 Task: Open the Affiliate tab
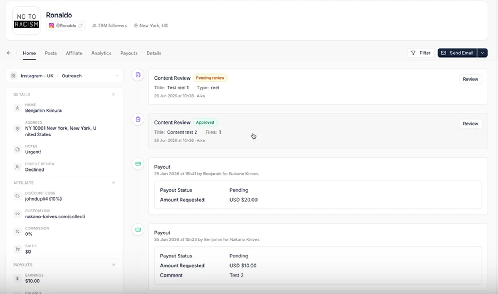click(74, 53)
